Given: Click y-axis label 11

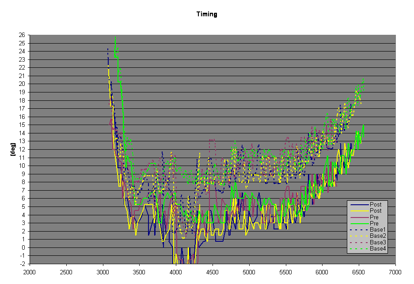Looking at the screenshot, I should click(22, 158).
